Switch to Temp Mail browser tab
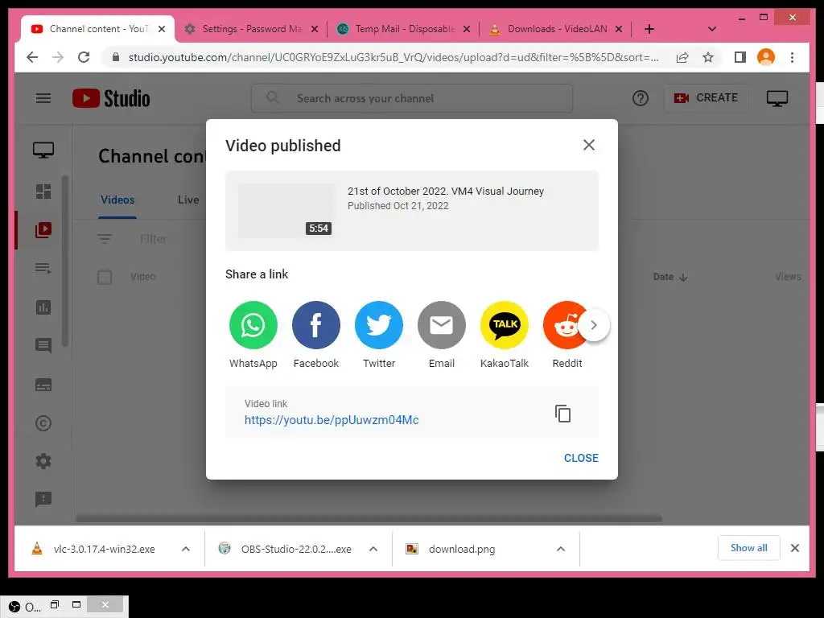Viewport: 824px width, 618px height. click(x=405, y=29)
